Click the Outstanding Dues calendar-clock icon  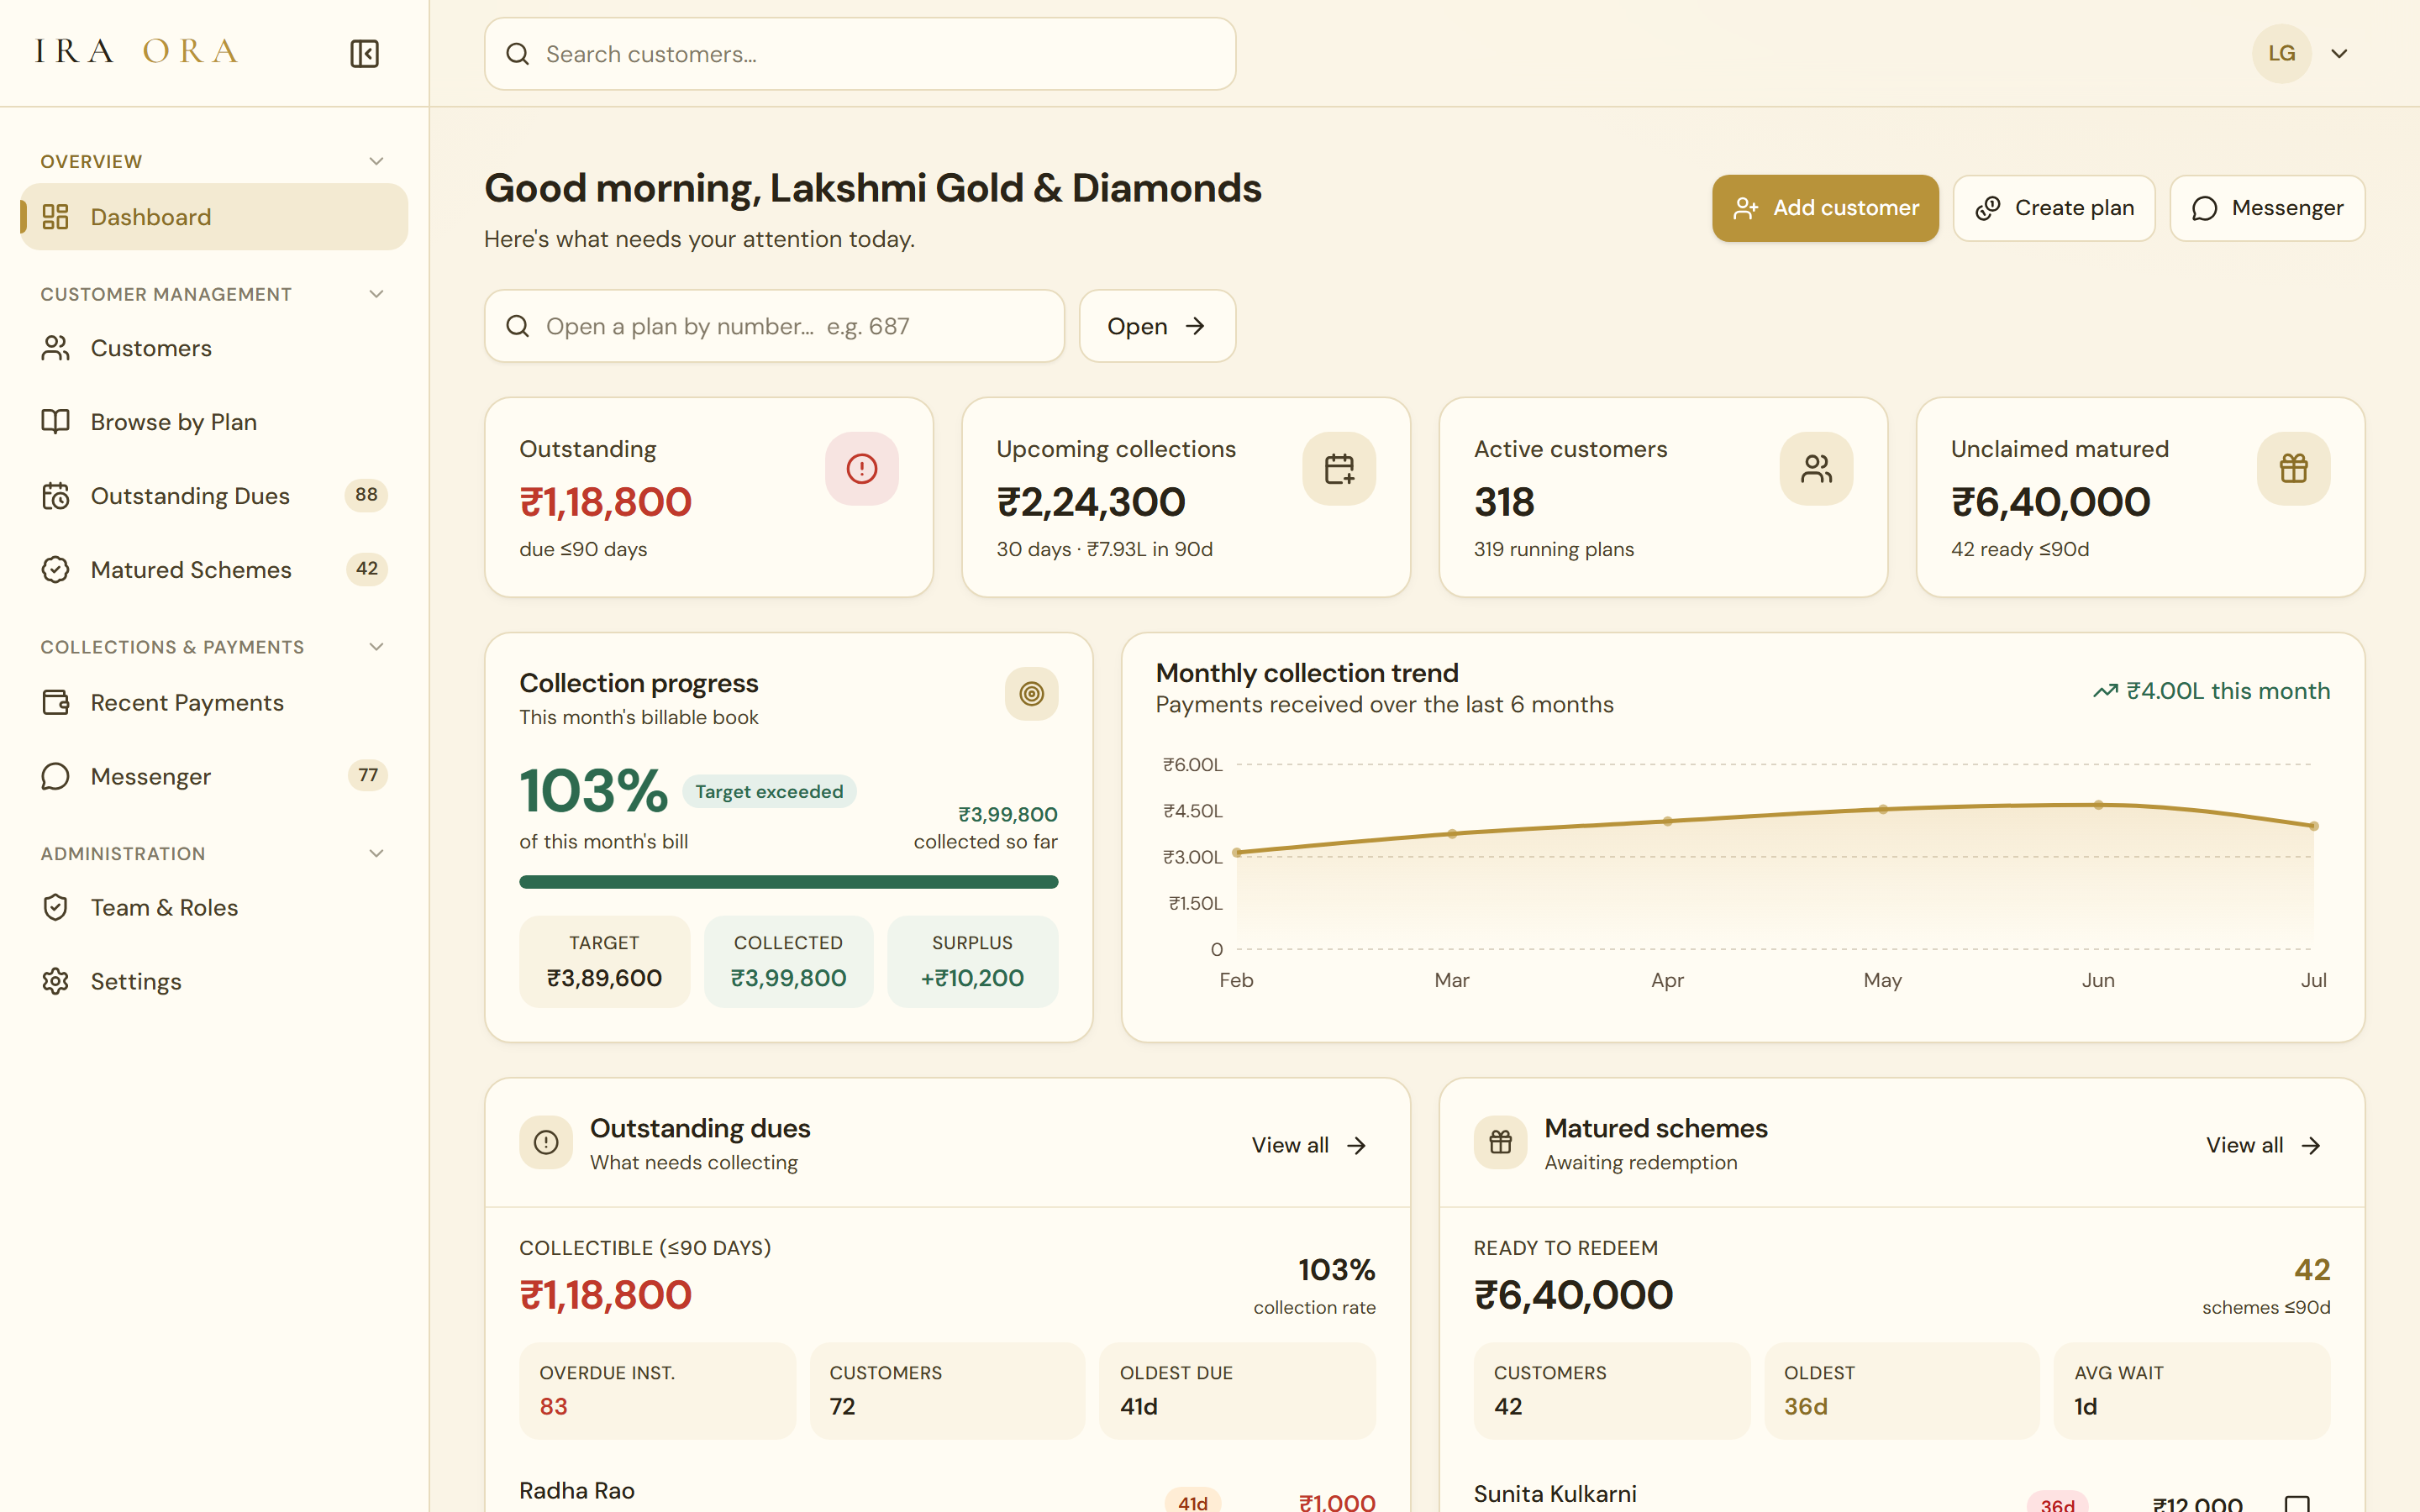pos(55,496)
